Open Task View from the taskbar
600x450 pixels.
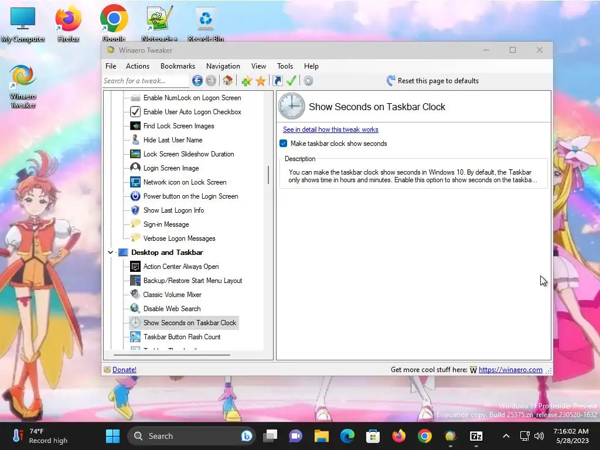tap(270, 436)
